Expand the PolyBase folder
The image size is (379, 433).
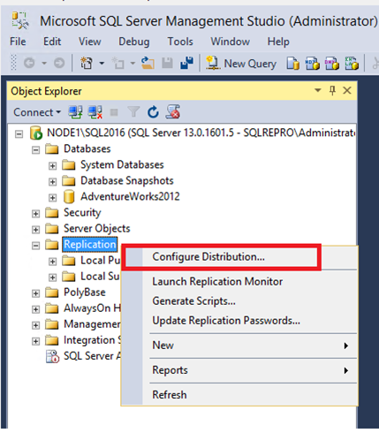click(35, 293)
